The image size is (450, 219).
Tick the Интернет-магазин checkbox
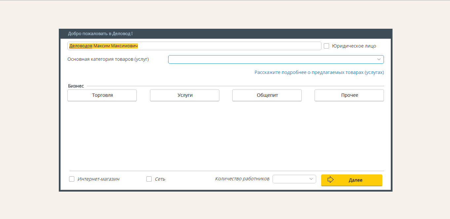click(72, 179)
